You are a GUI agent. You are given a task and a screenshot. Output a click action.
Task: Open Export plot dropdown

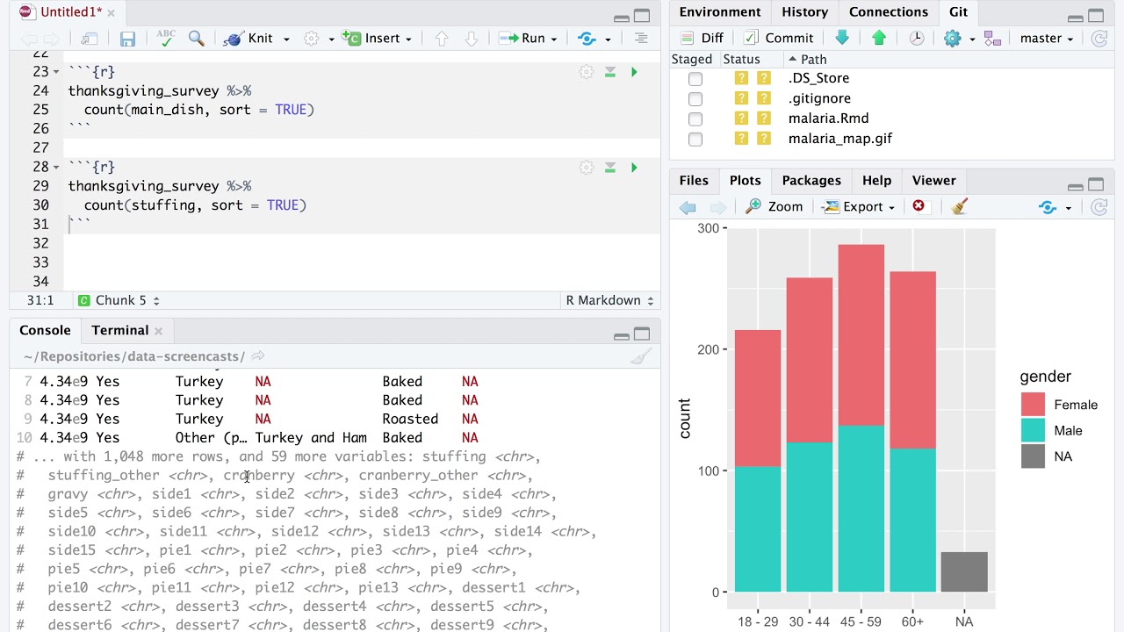[x=858, y=206]
